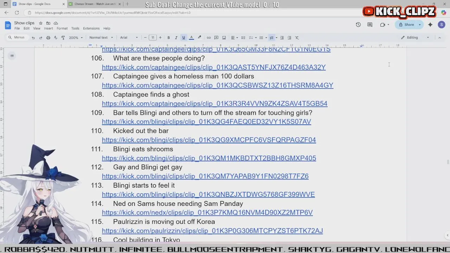Activate the paint format tool
Screen dimensions: 450x253
point(63,38)
